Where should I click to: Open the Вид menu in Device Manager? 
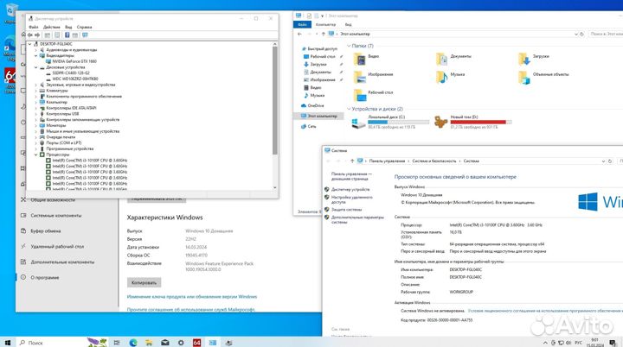click(68, 27)
